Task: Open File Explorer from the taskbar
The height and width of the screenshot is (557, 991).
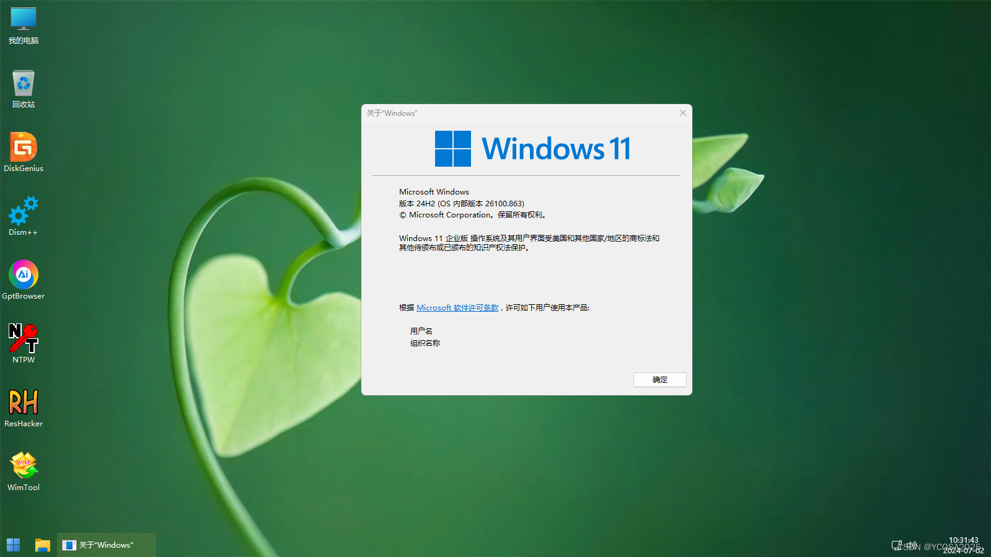Action: pos(43,545)
